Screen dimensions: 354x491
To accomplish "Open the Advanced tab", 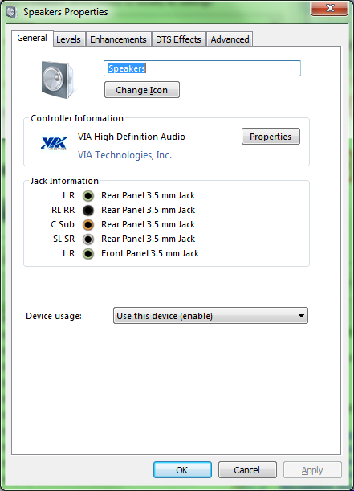I will 230,39.
